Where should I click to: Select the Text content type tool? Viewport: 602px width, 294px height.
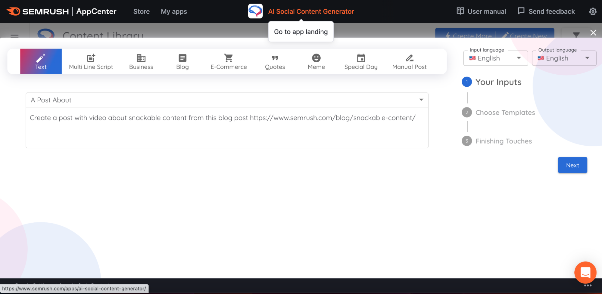coord(41,61)
